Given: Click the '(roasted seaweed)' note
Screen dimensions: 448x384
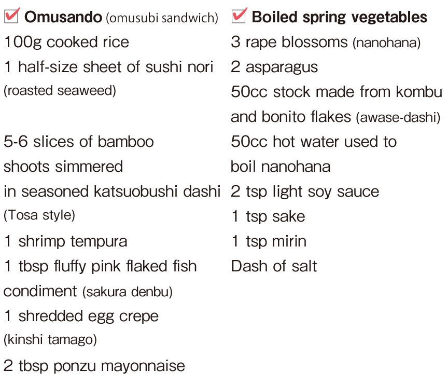Looking at the screenshot, I should coord(60,91).
